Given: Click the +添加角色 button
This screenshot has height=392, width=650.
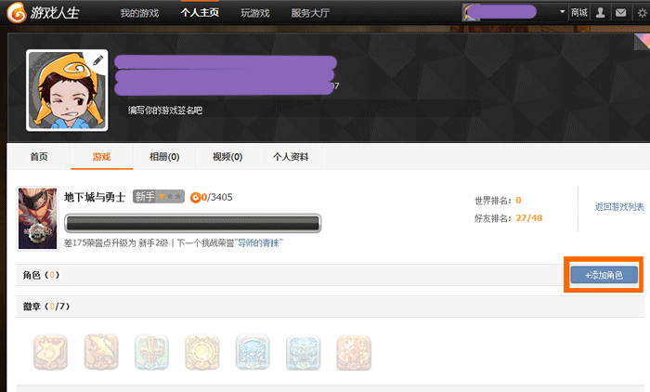Looking at the screenshot, I should [x=604, y=275].
